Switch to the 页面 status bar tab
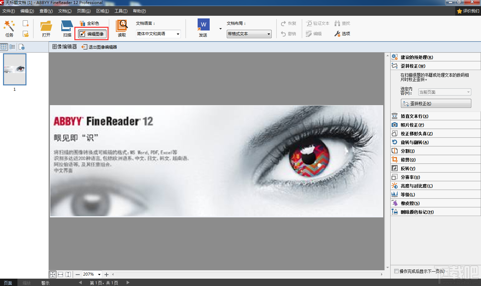This screenshot has width=481, height=286. (8, 283)
